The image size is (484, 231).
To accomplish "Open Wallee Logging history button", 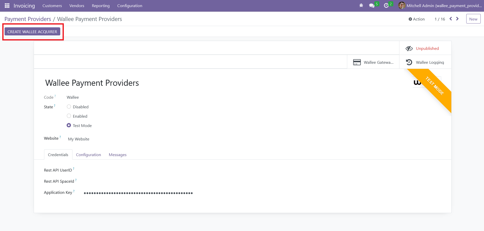I will 425,62.
